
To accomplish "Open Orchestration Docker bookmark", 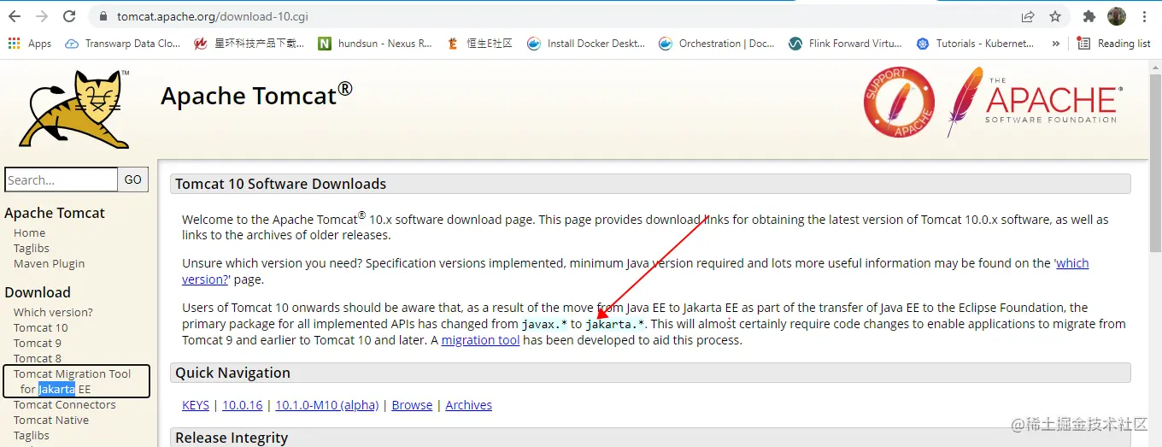I will click(717, 44).
